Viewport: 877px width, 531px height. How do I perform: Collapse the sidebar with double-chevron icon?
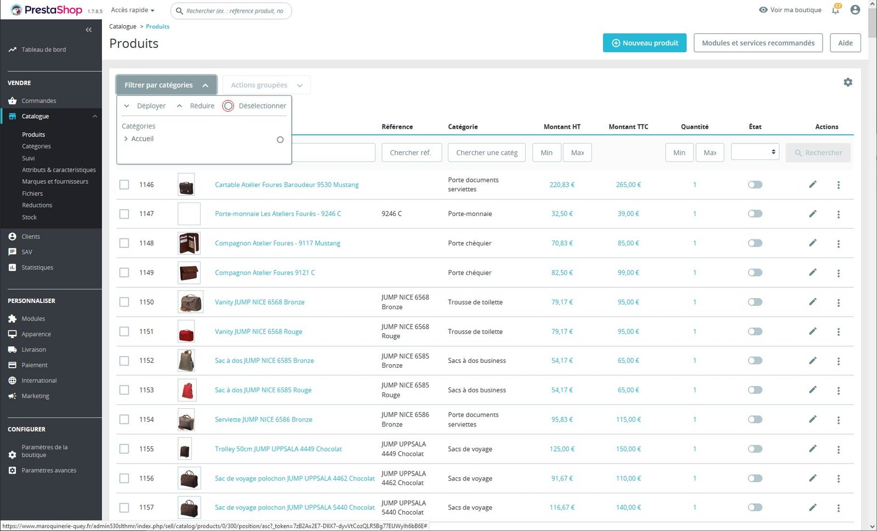89,30
